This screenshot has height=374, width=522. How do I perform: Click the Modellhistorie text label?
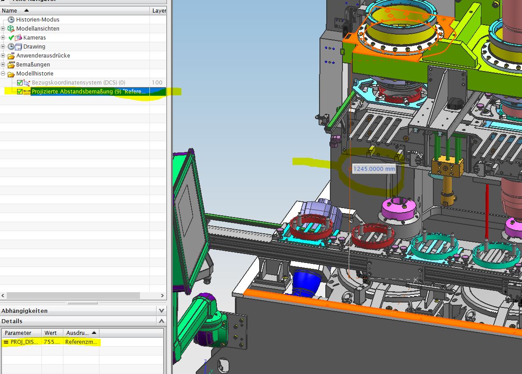pyautogui.click(x=35, y=73)
